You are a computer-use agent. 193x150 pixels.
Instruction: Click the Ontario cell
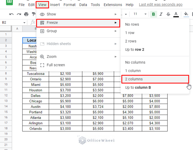point(36,79)
